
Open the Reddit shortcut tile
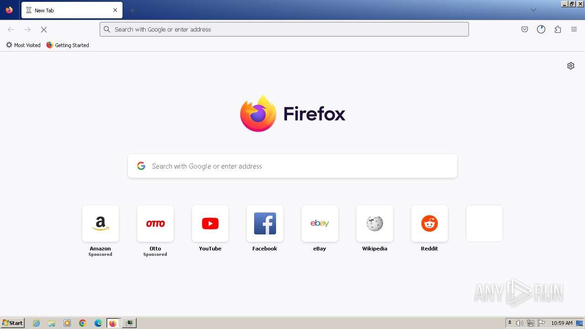pos(430,223)
